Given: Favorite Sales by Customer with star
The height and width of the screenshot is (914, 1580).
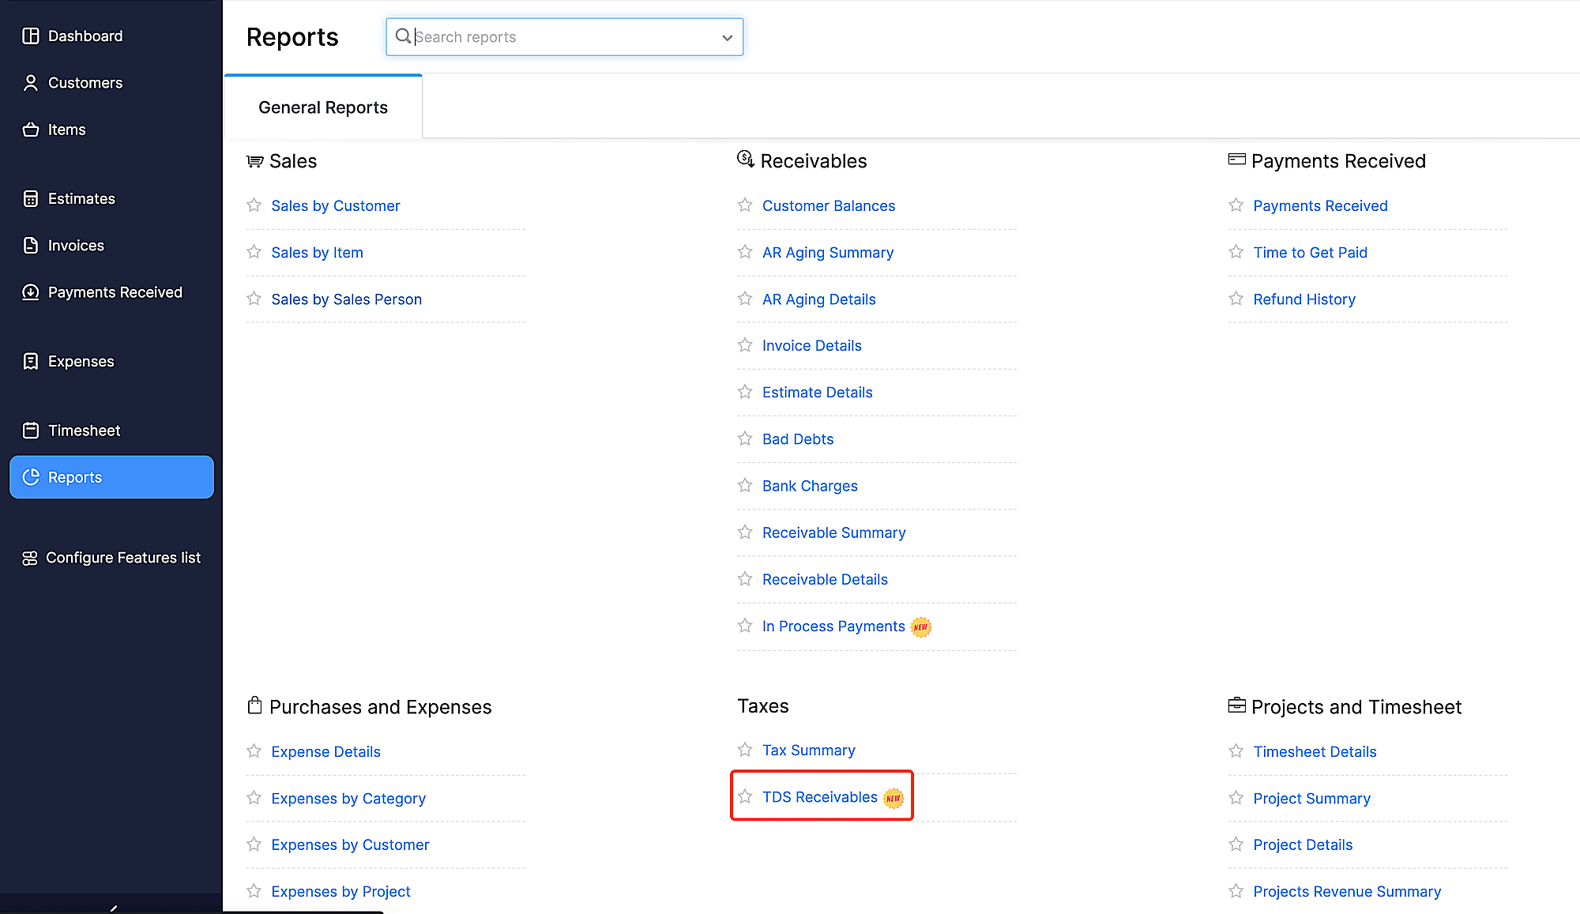Looking at the screenshot, I should tap(254, 205).
